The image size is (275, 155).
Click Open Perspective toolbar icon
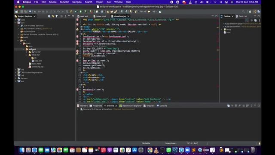[250, 12]
